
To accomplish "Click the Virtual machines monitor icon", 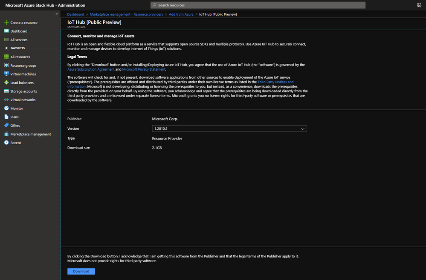I will [x=6, y=74].
